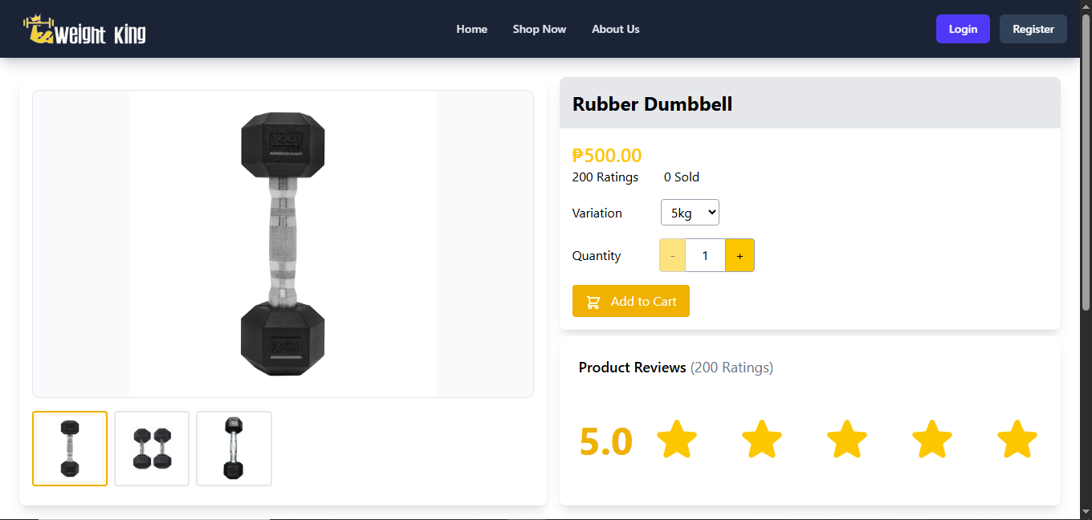Select the pair of dumbbells thumbnail
1092x520 pixels.
152,449
